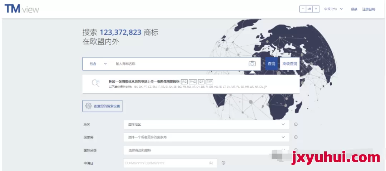Click the PNG format badge
386x171 pixels.
coord(193,82)
